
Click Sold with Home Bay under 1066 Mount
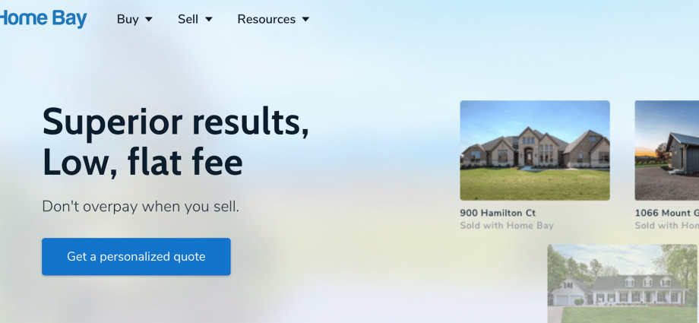[x=667, y=225]
